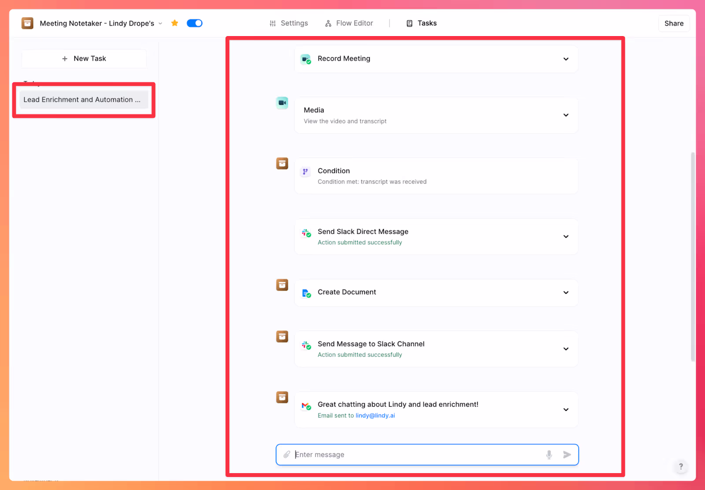Expand the Media section chevron
Image resolution: width=705 pixels, height=490 pixels.
pos(566,115)
